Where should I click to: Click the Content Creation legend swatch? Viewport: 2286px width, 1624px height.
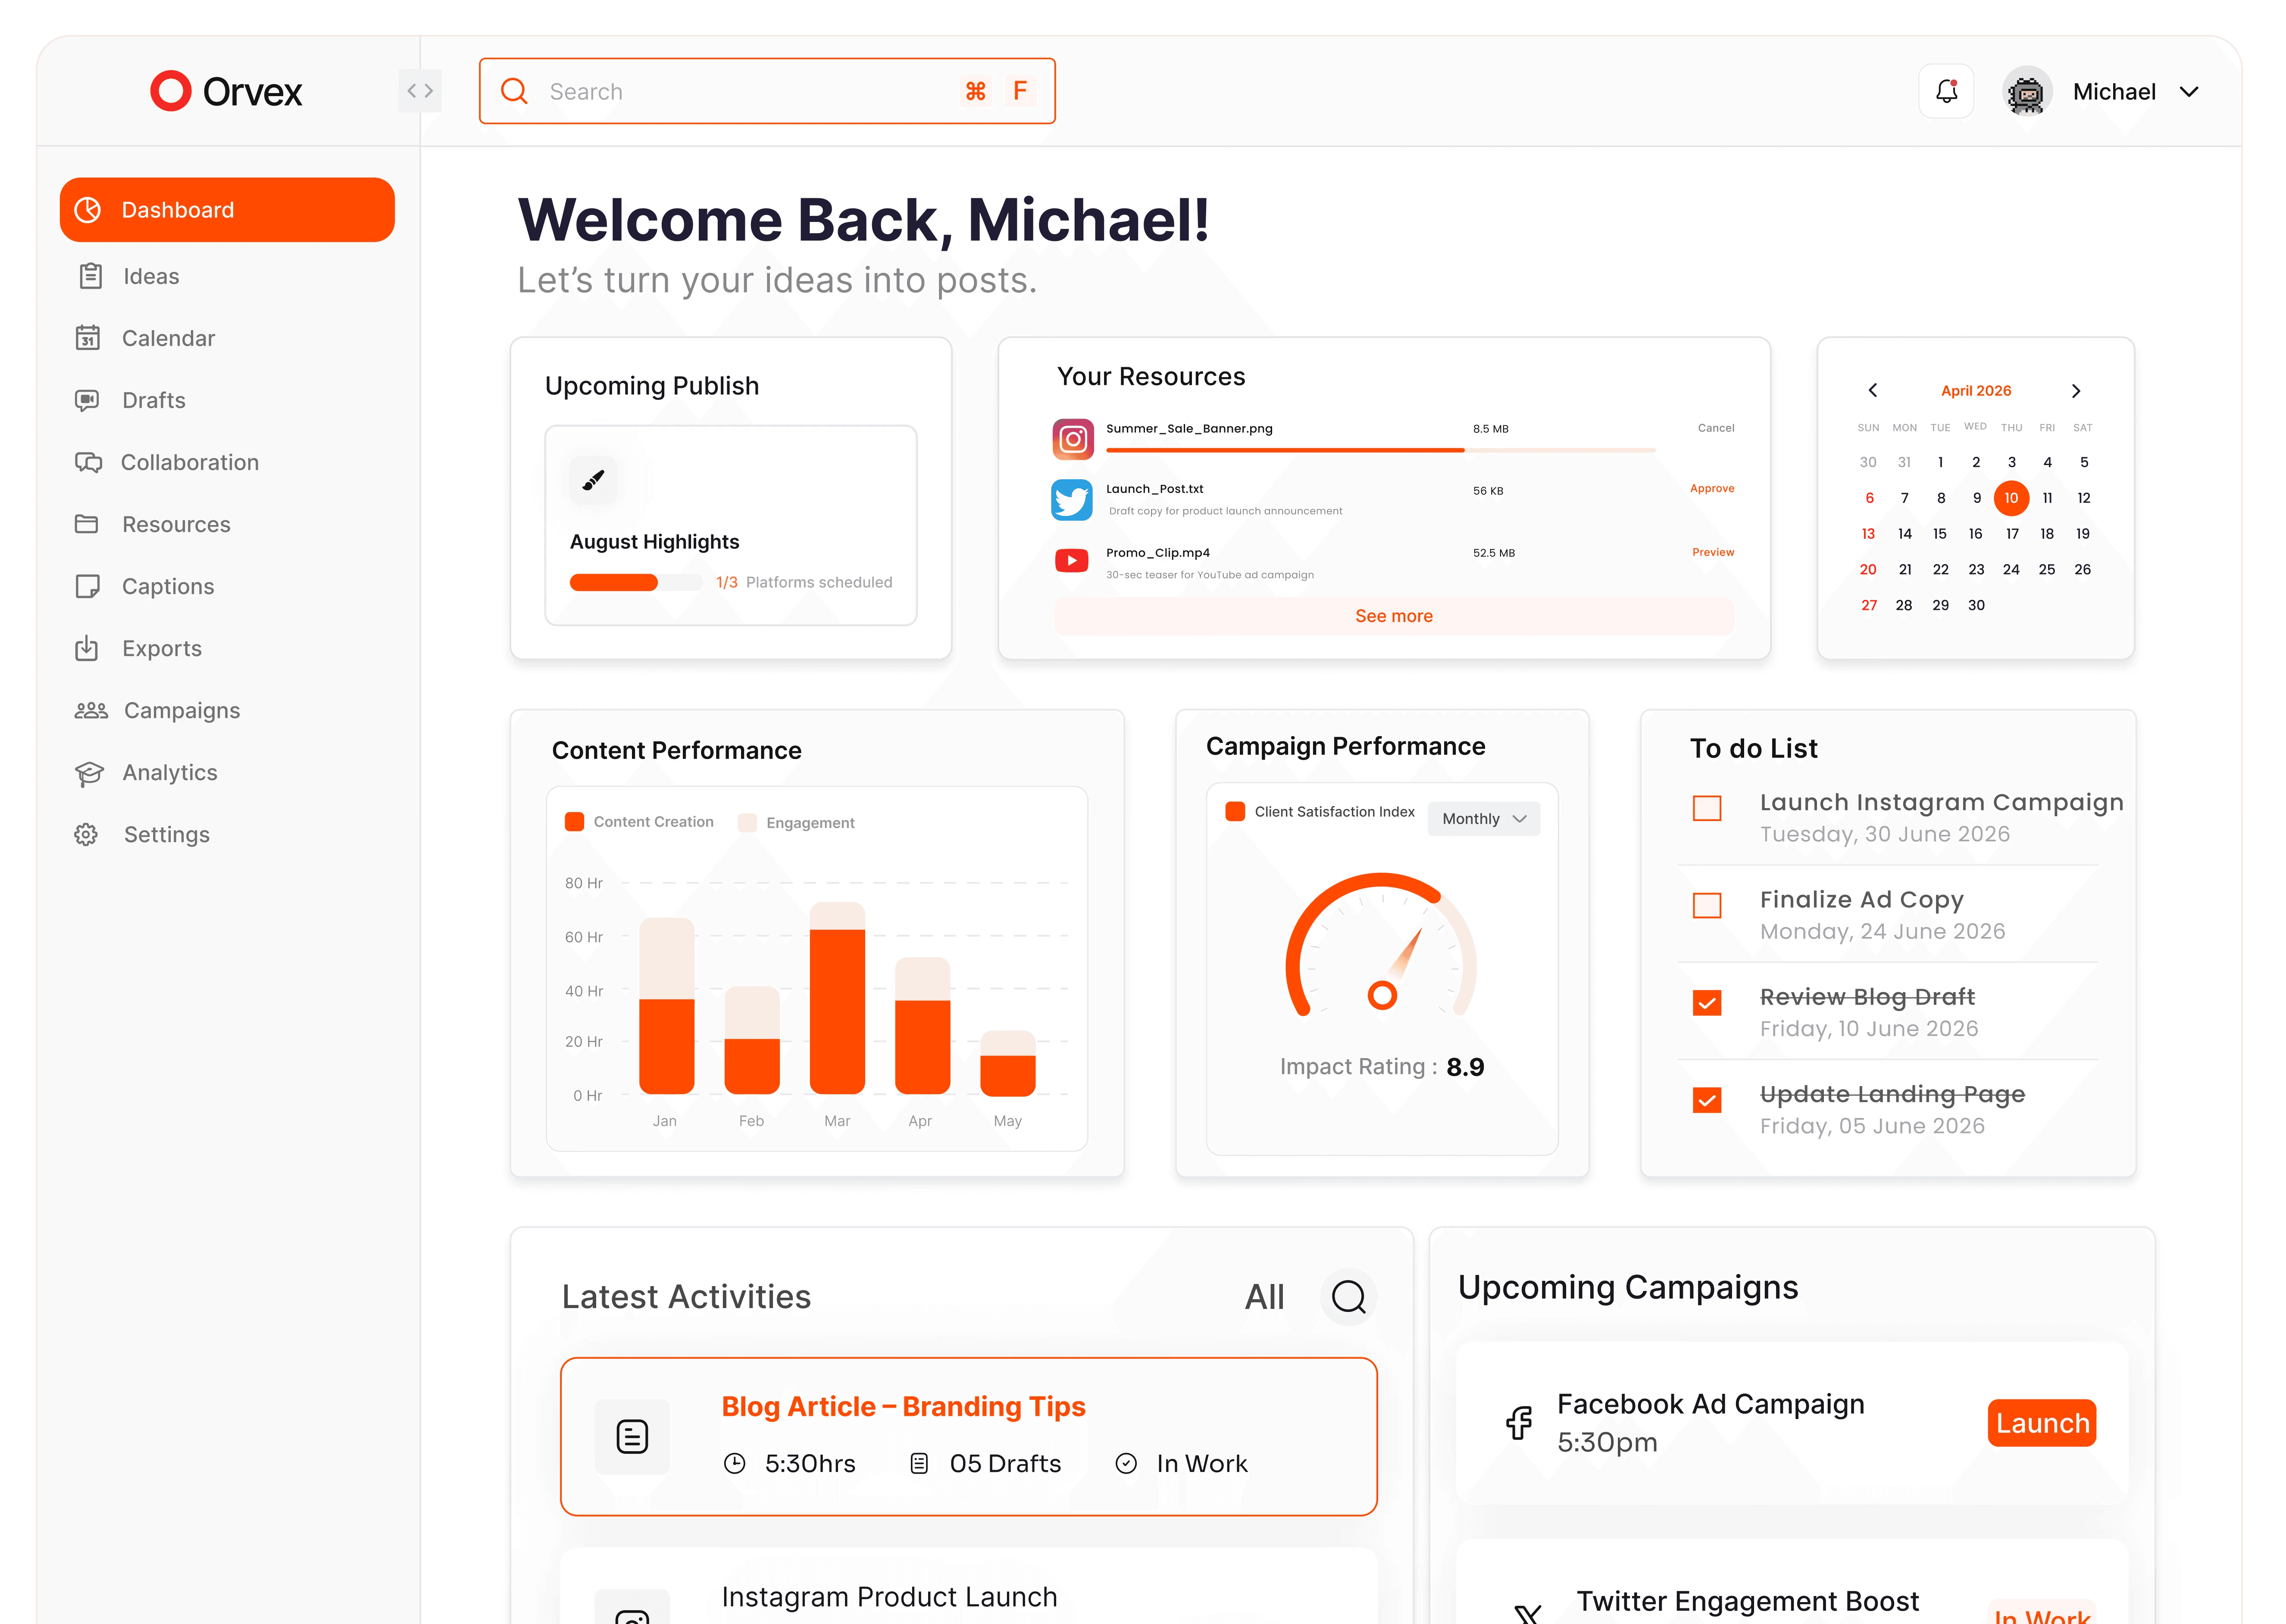pyautogui.click(x=574, y=822)
